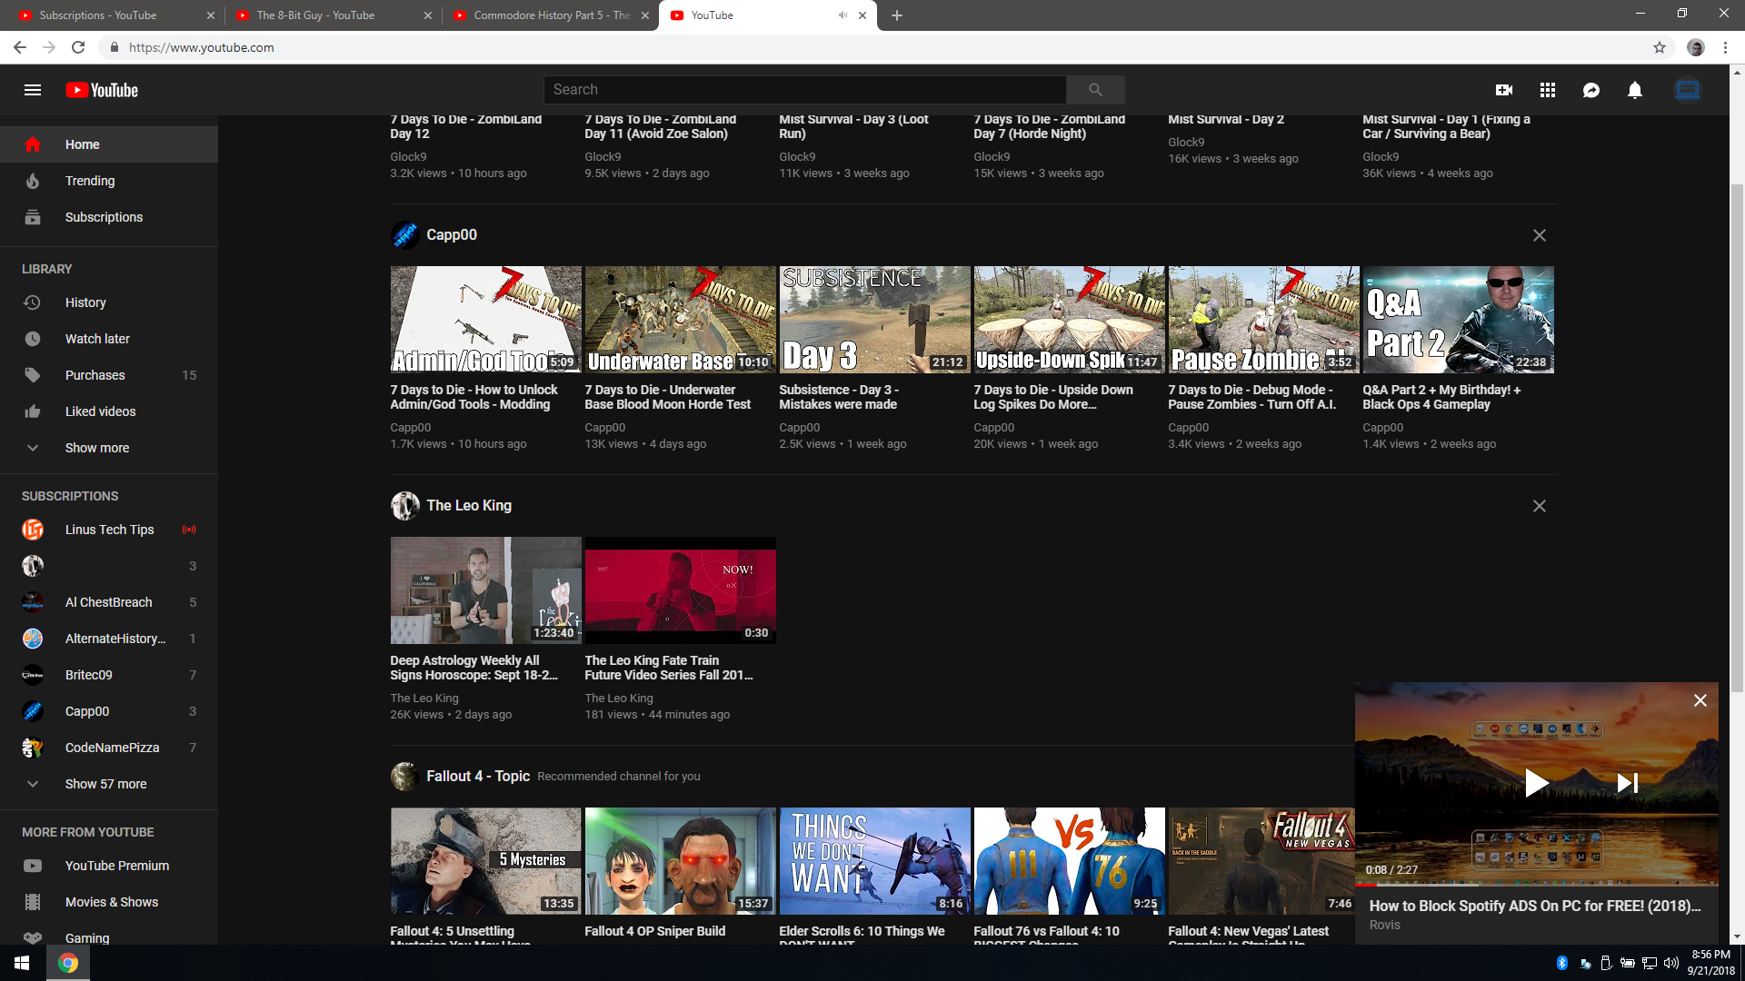Open the video upload (create) icon

click(x=1504, y=89)
